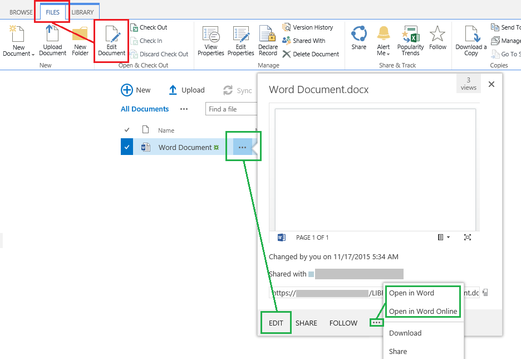Click Word icon in preview footer
The image size is (521, 359).
(282, 237)
